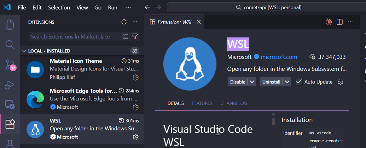Click the scrollbar up arrow
Screen dimensions: 366x148
coord(273,114)
